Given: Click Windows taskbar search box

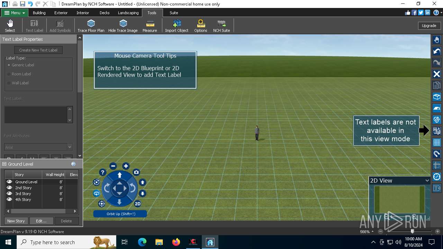Looking at the screenshot, I should pyautogui.click(x=66, y=242).
